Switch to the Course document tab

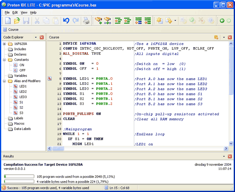tap(11, 29)
